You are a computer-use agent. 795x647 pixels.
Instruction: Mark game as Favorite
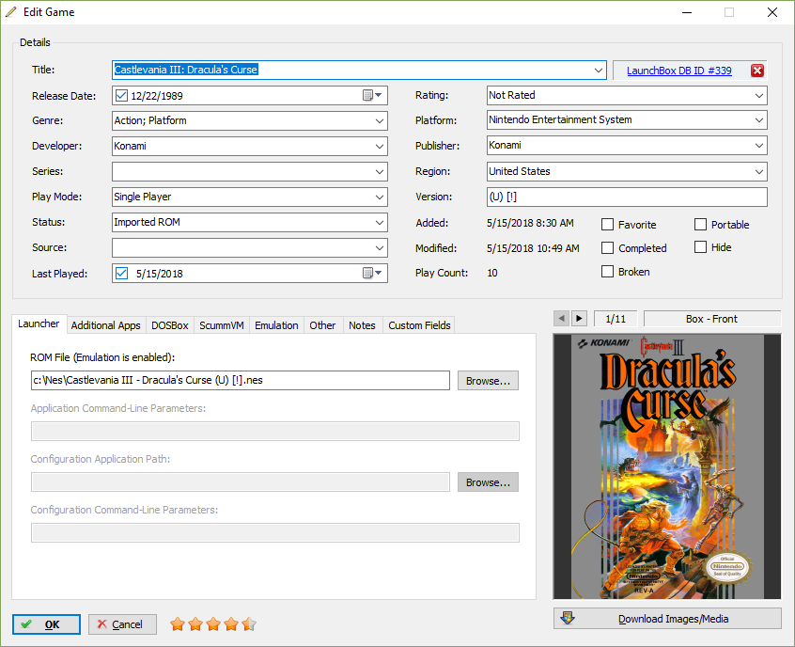click(607, 225)
